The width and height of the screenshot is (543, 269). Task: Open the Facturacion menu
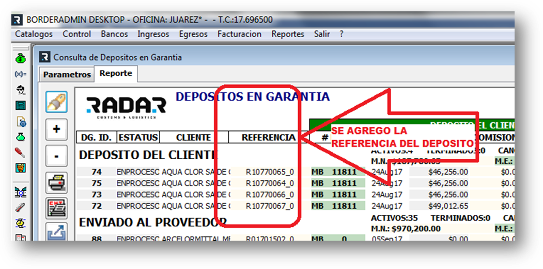[x=239, y=34]
